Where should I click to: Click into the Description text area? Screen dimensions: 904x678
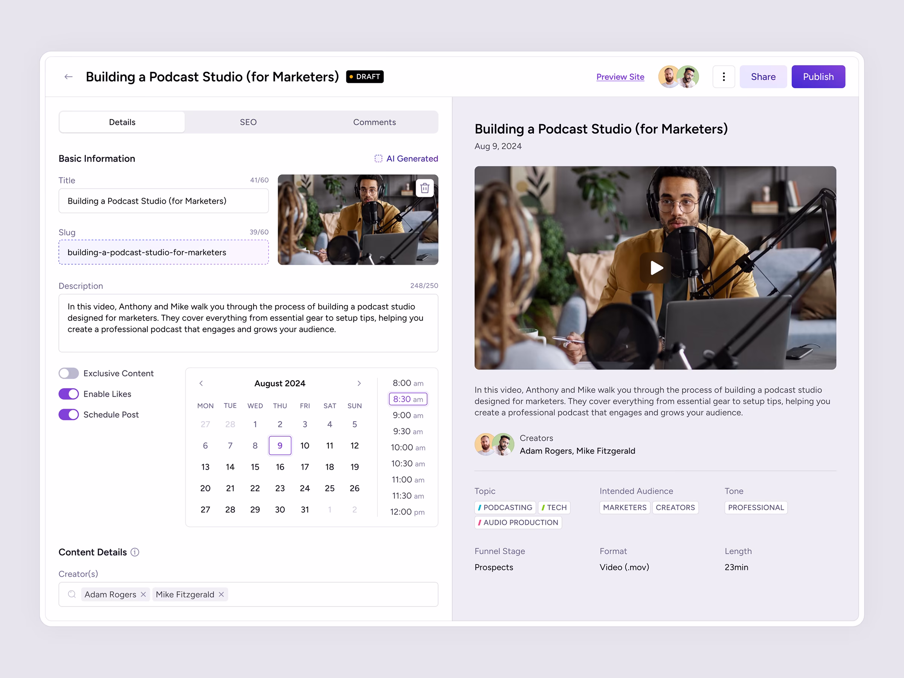click(248, 323)
